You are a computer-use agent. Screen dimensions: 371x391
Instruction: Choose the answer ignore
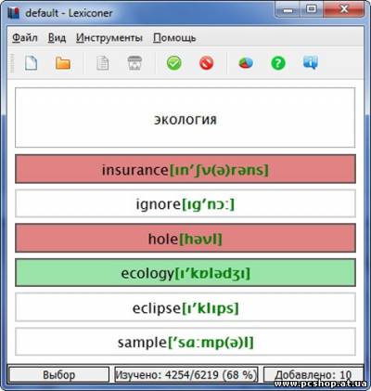point(185,203)
